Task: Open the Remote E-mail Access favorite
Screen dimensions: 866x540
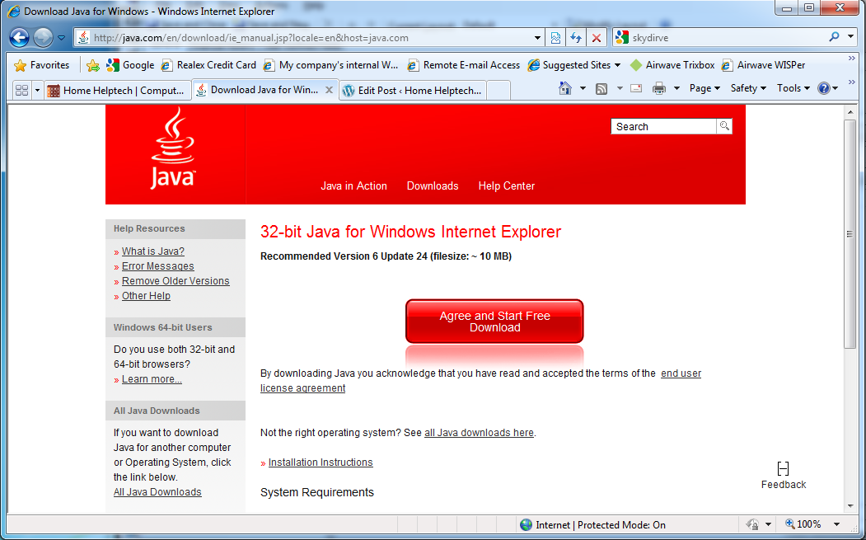Action: (463, 65)
